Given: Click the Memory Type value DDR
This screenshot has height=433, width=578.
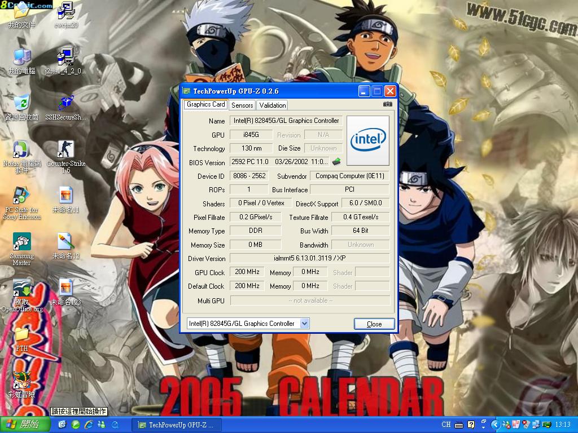Looking at the screenshot, I should 256,231.
